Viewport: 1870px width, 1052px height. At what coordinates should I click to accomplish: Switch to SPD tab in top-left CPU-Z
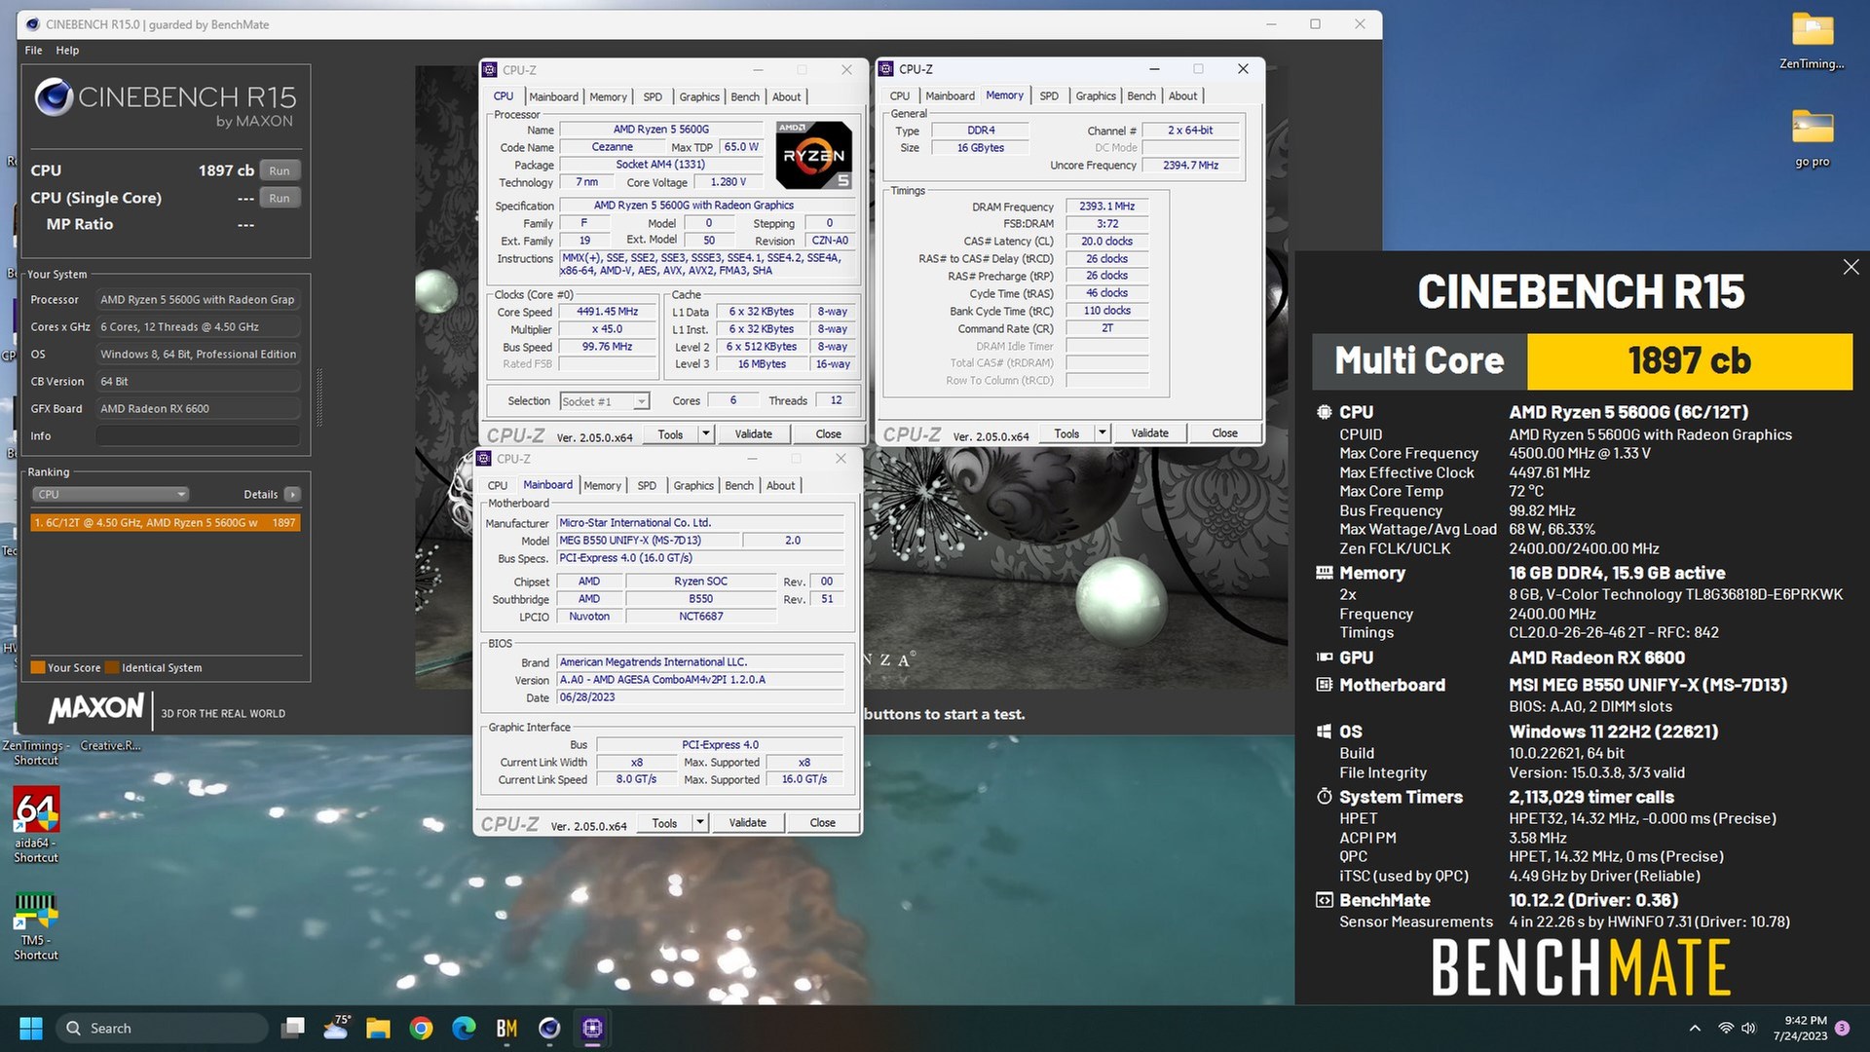point(653,96)
